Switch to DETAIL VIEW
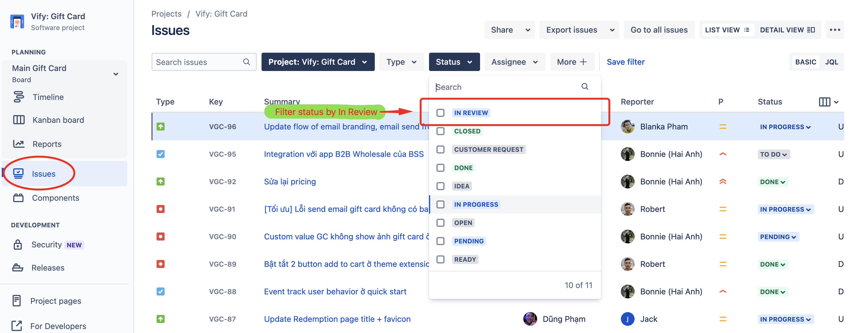The image size is (854, 333). point(787,30)
